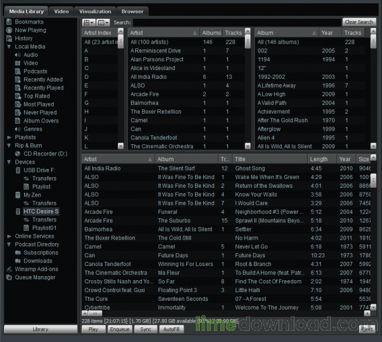
Task: Select the CD Recorder (D:) disc icon
Action: point(18,154)
